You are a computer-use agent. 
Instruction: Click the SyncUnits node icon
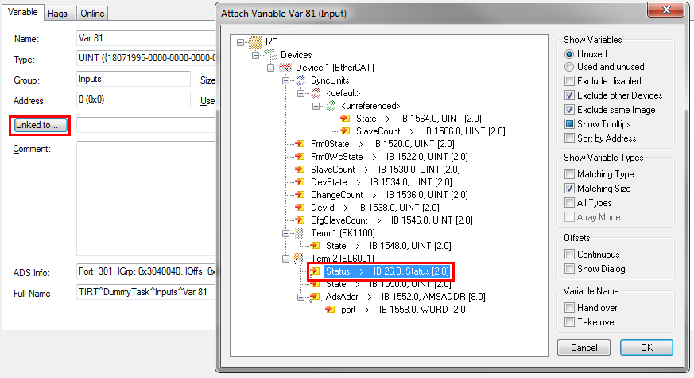click(300, 80)
